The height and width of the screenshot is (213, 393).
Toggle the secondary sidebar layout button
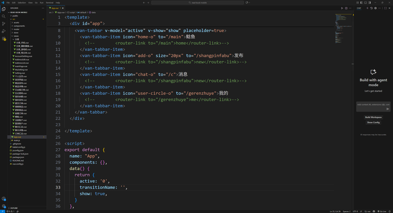click(370, 2)
